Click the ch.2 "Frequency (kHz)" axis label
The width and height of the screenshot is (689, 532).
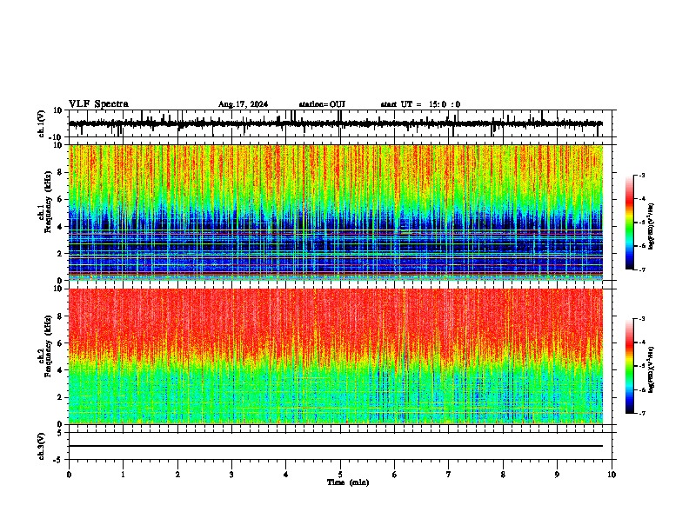coord(48,346)
